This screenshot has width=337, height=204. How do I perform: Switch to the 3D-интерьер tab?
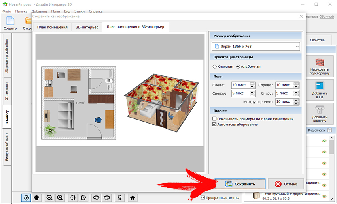(87, 27)
